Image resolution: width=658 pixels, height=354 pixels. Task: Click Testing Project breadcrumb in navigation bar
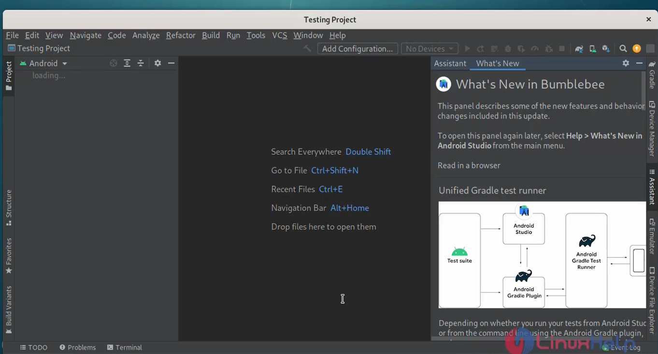point(39,48)
